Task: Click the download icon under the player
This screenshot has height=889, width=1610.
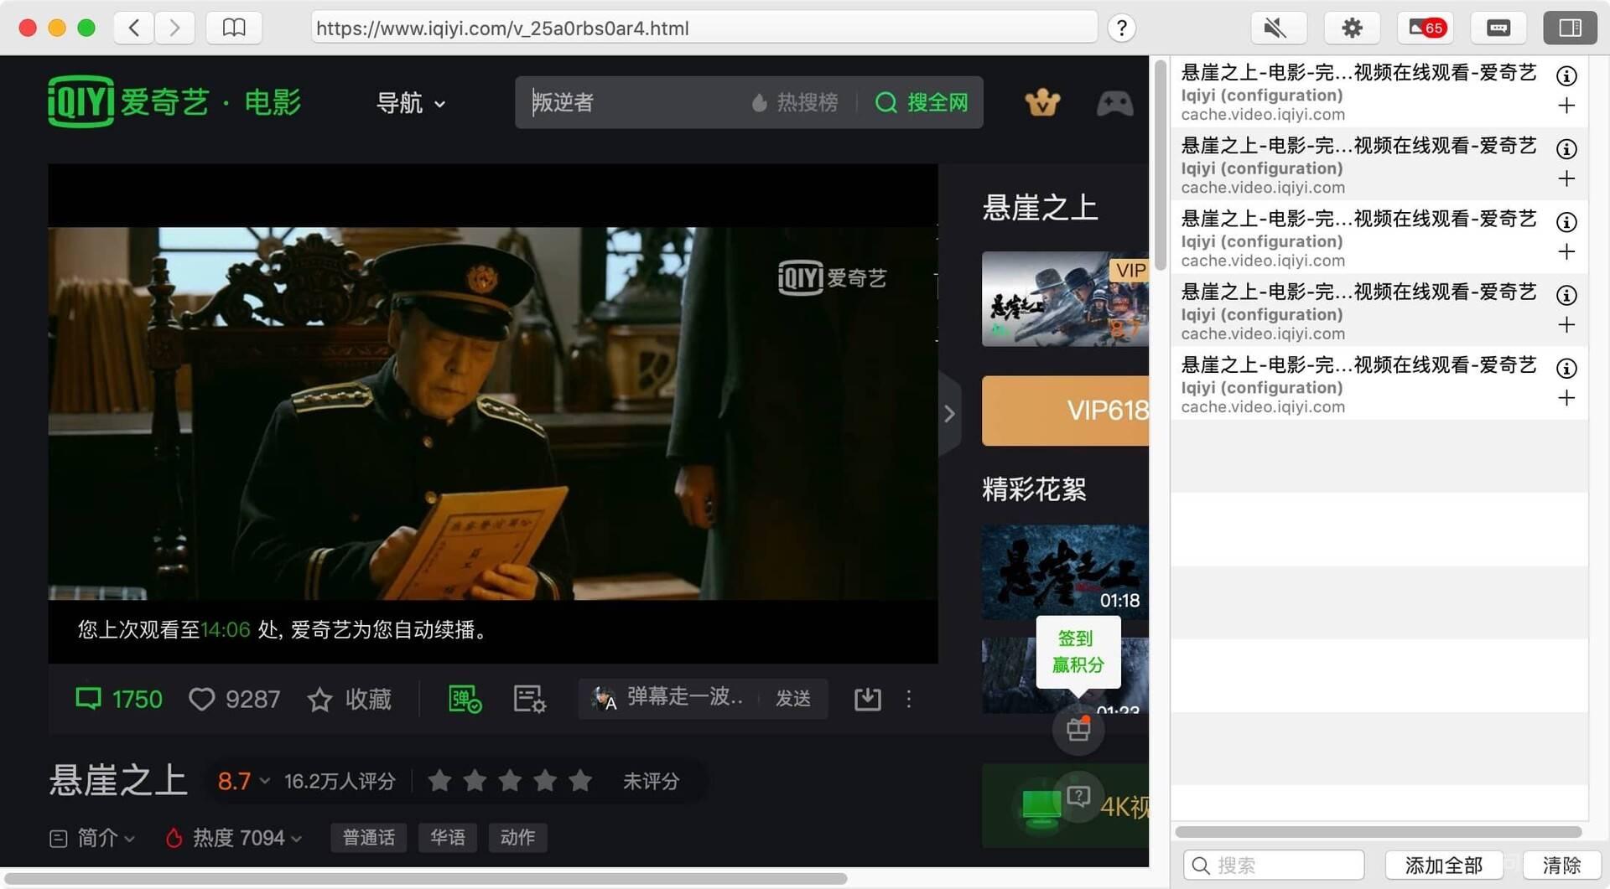Action: [867, 699]
